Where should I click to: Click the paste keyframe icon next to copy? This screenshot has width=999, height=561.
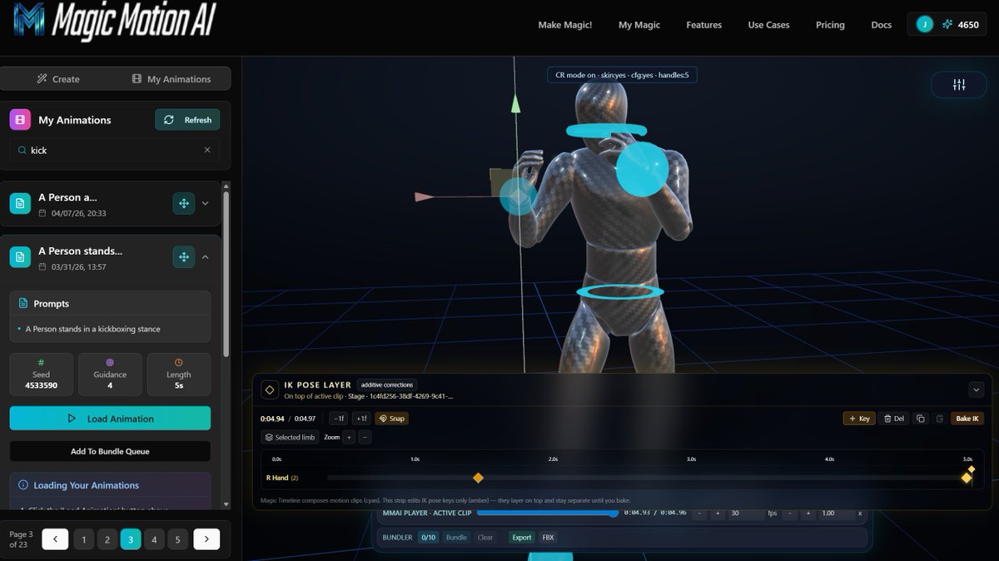point(940,419)
